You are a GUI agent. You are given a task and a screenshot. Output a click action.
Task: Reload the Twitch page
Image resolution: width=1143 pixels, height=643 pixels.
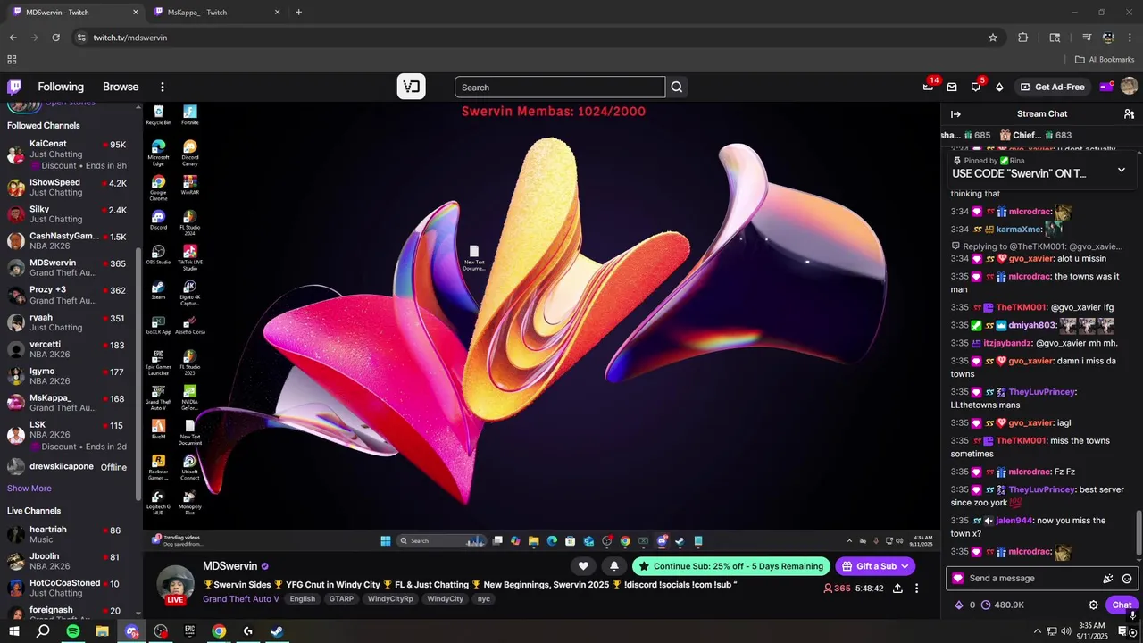pos(55,38)
